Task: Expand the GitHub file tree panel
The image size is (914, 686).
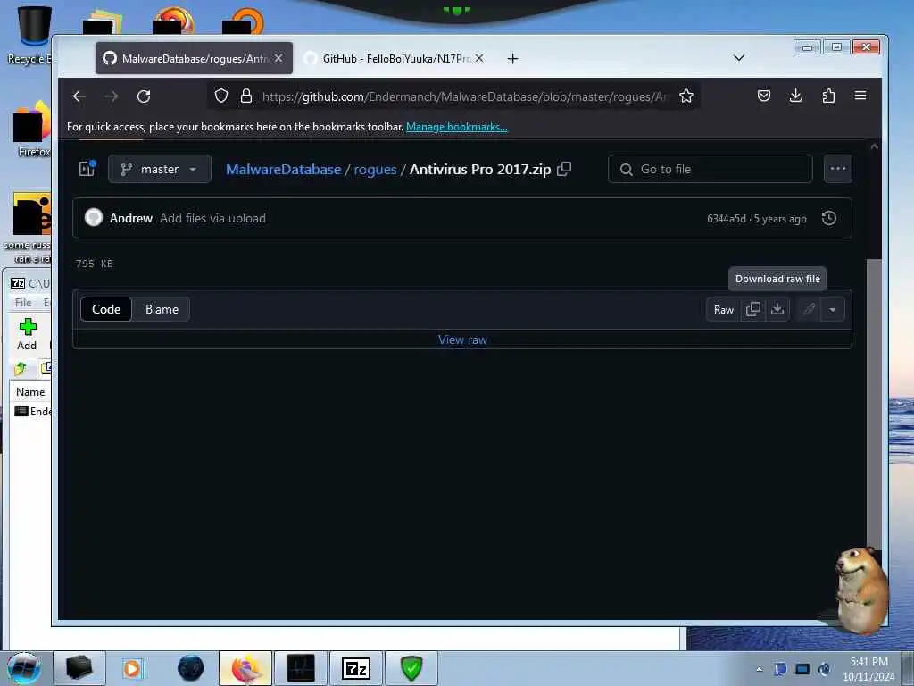Action: tap(87, 169)
